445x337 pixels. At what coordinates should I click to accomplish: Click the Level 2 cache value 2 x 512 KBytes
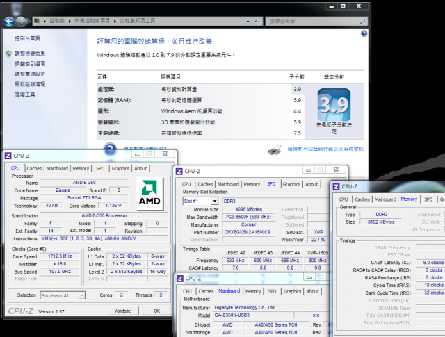point(127,272)
